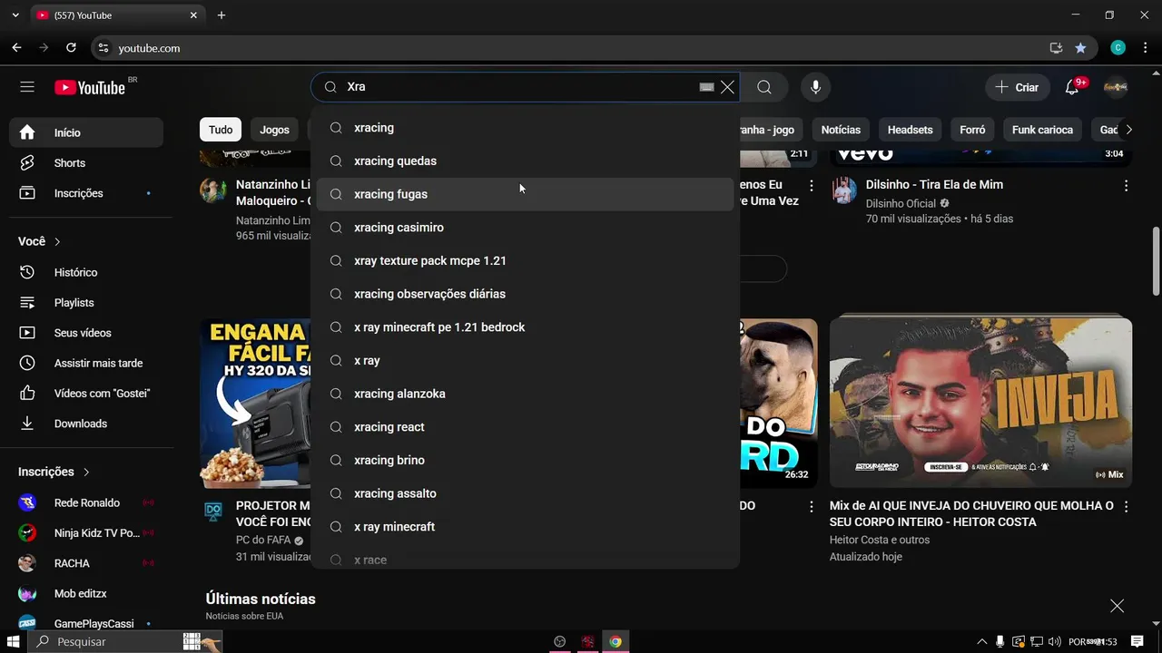
Task: Open the taskbar volume control
Action: (x=1054, y=641)
